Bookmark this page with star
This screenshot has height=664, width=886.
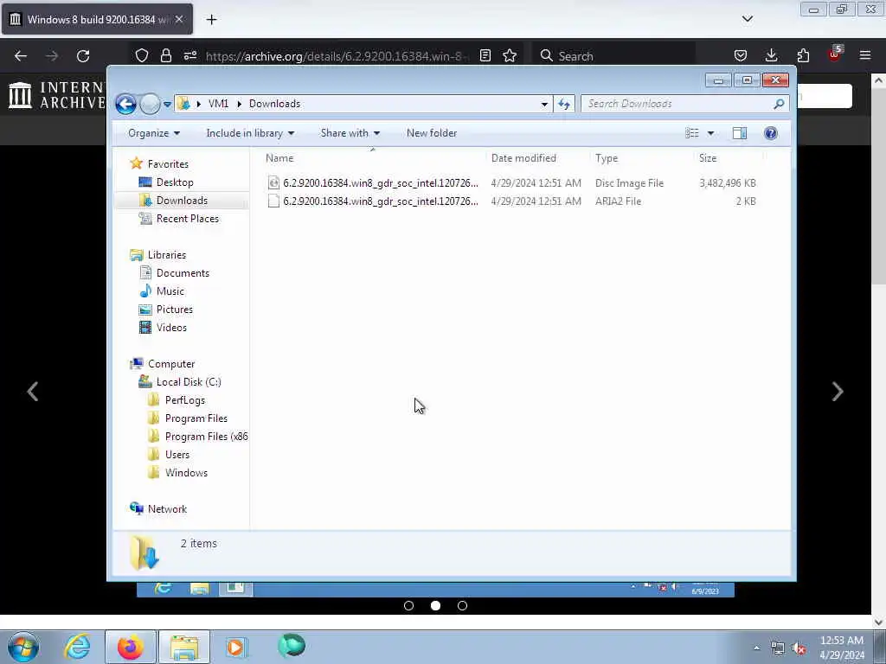tap(510, 56)
